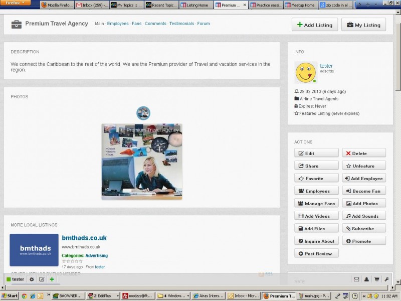Image resolution: width=401 pixels, height=301 pixels.
Task: Switch to Meetup Home tab
Action: pos(301,5)
